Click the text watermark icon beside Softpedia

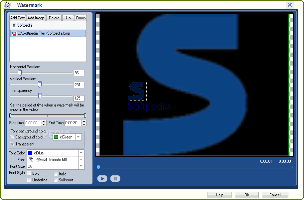click(x=14, y=25)
